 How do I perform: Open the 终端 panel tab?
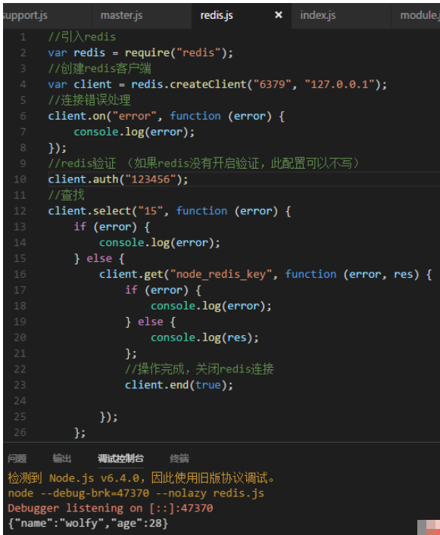[x=179, y=459]
